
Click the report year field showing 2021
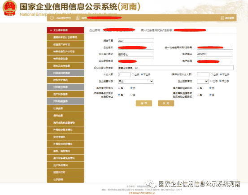tap(136, 41)
